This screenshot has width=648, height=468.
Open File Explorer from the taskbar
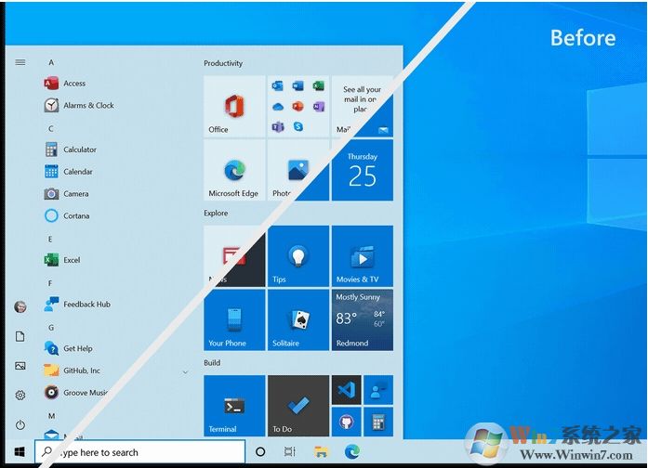321,452
